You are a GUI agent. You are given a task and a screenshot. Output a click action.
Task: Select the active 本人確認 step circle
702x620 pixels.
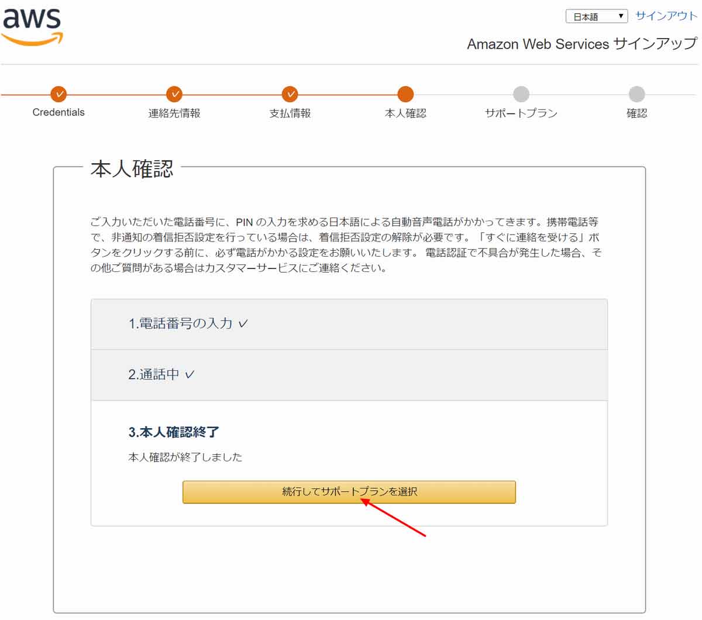pos(404,94)
